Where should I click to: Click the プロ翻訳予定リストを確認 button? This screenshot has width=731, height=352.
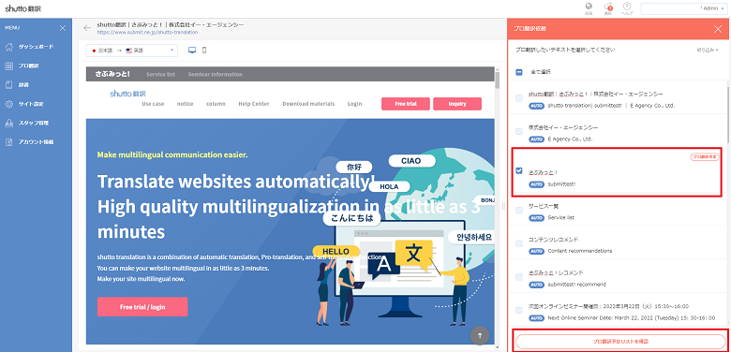pos(620,342)
